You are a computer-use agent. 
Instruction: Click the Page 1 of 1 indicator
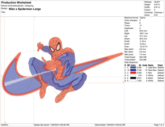coord(159,125)
